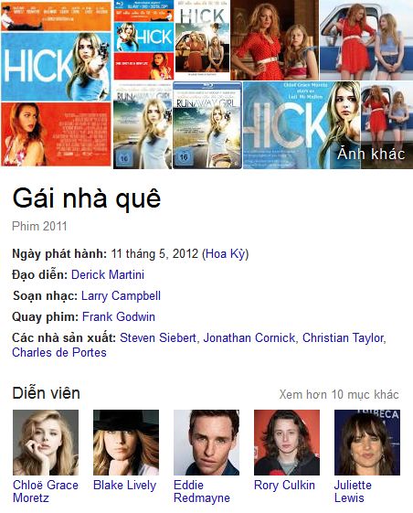413x513 pixels.
Task: Select the Rory Culkin cast photo
Action: (287, 443)
